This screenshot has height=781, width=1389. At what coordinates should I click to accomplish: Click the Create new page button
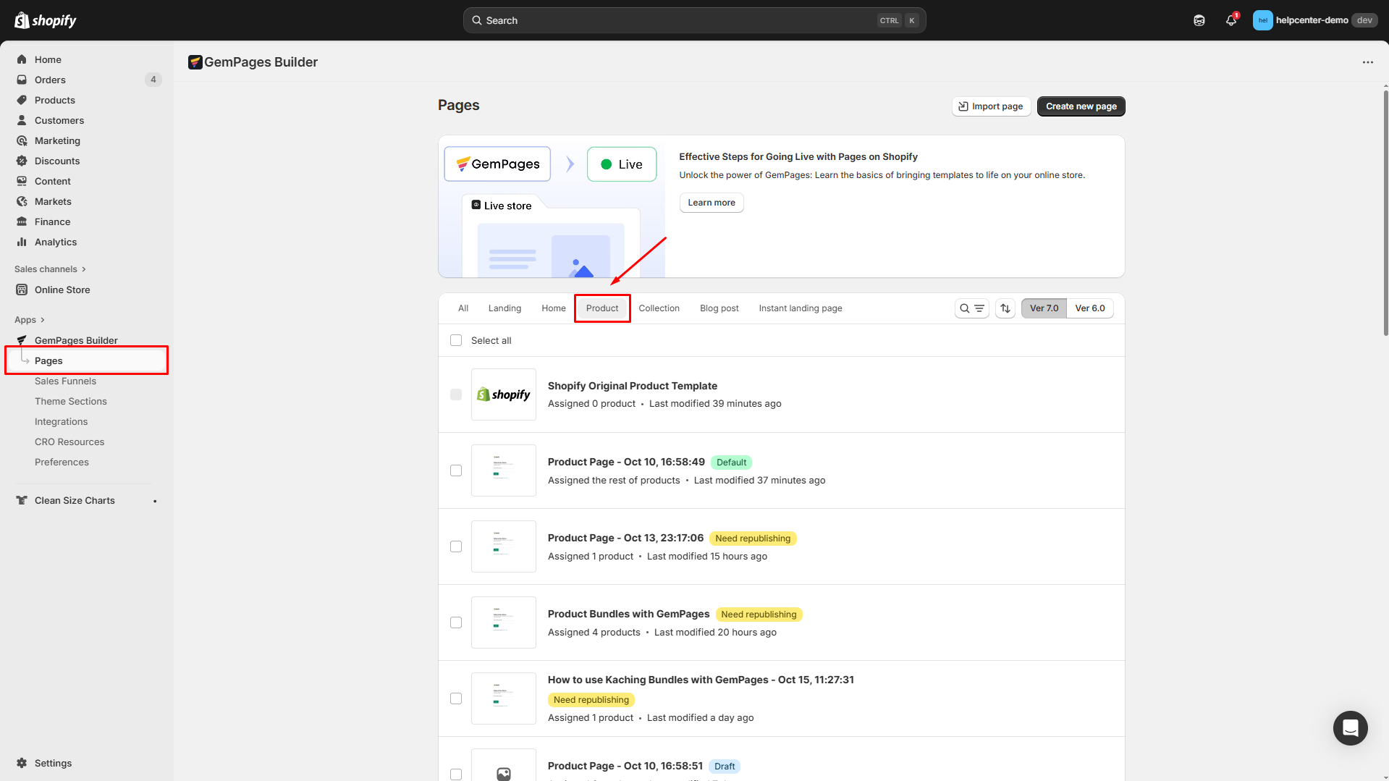point(1081,106)
